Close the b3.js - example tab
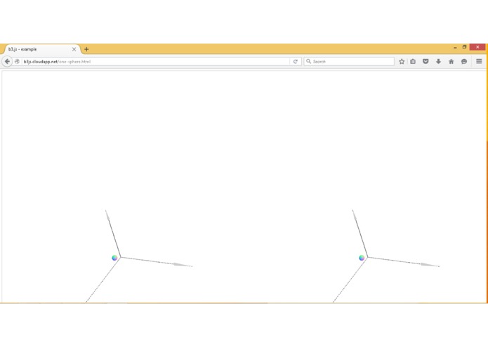This screenshot has height=347, width=488. click(74, 49)
